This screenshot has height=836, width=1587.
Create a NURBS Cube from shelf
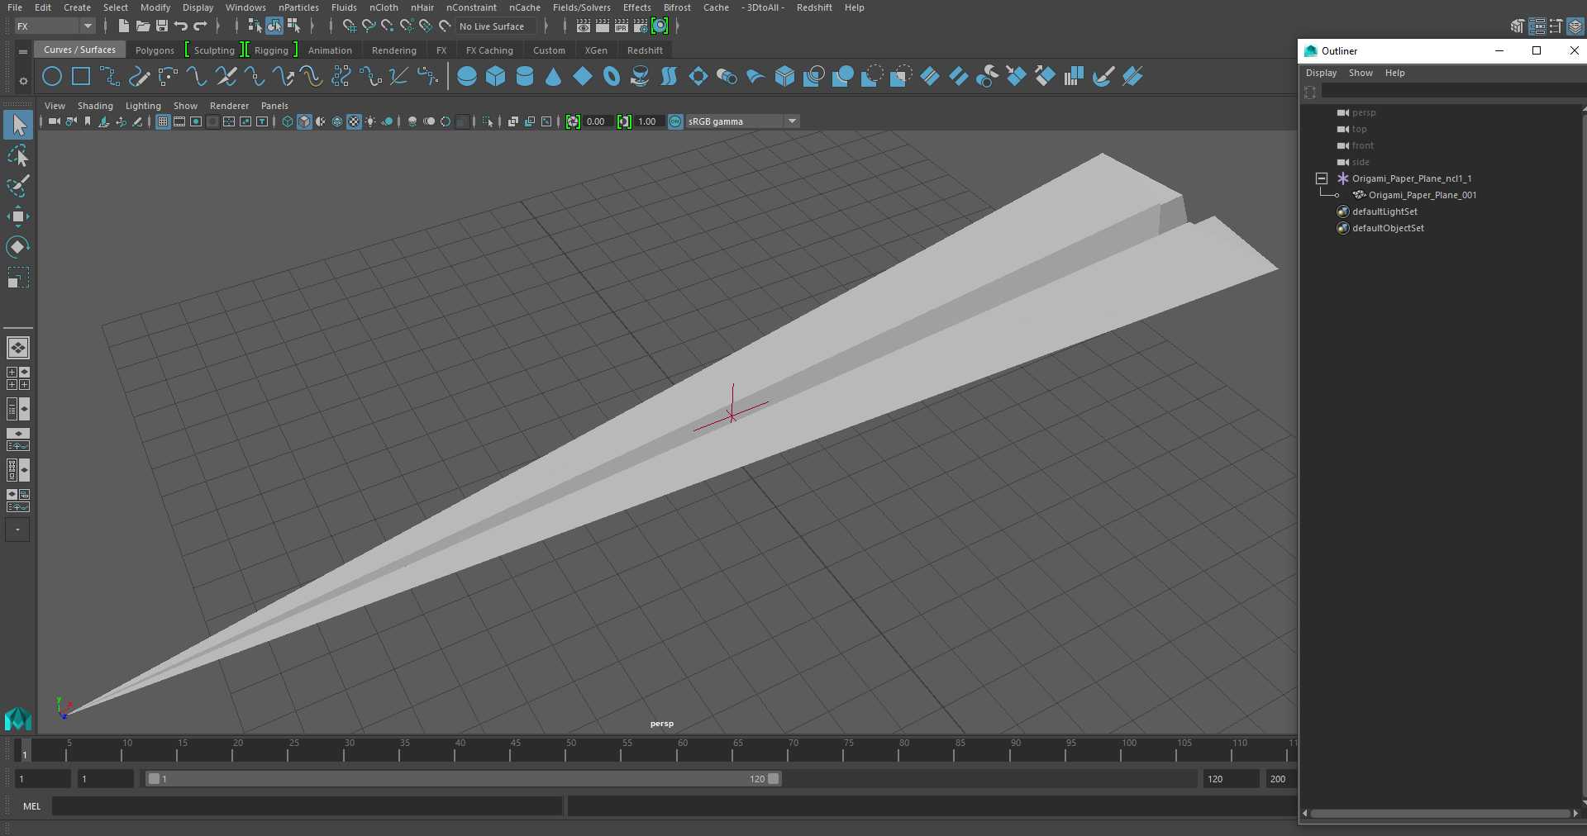[496, 77]
